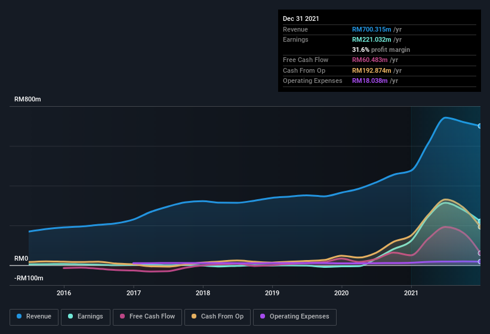Click the Revenue label in tooltip
Screen dimensions: 490x334
295,29
